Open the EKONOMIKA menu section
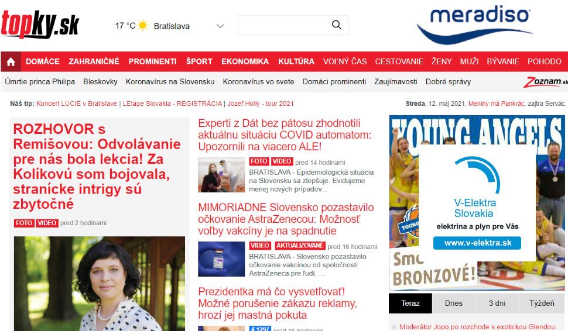Screen dimensions: 568x331 [245, 61]
